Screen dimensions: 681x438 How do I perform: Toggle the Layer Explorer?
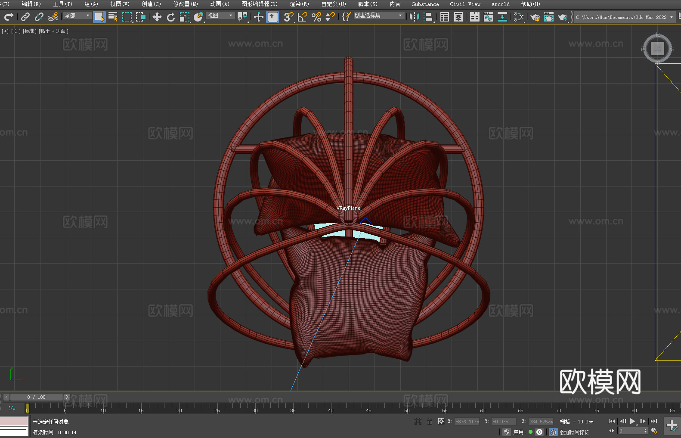(458, 17)
